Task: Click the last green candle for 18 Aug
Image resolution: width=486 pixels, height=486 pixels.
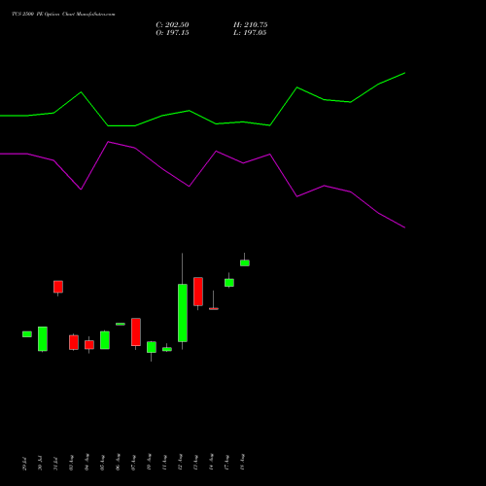Action: click(x=245, y=263)
